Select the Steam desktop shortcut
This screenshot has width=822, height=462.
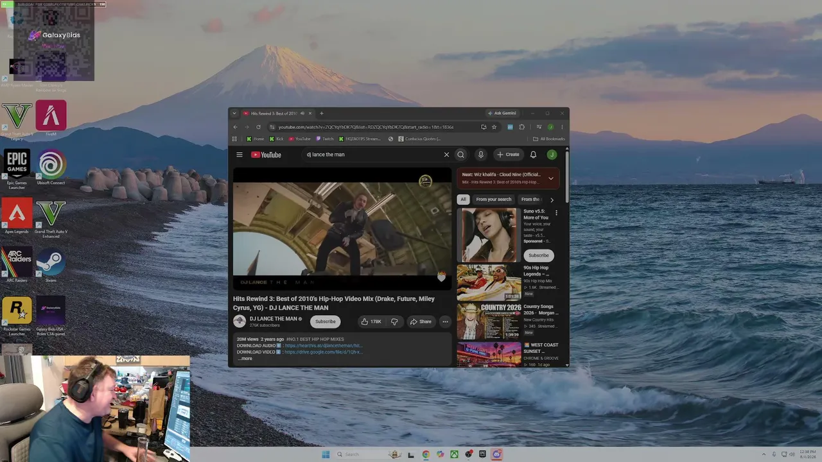[51, 265]
